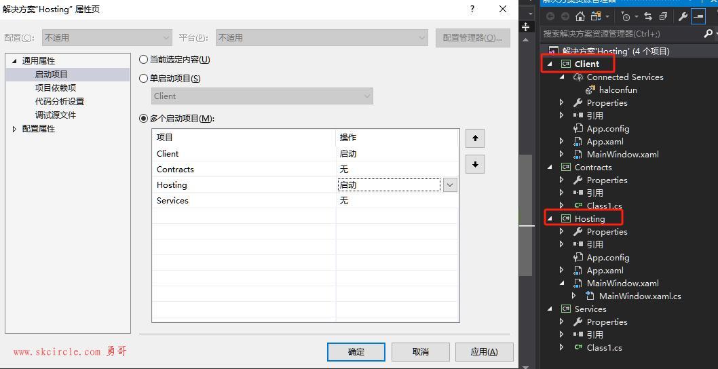Click the 确定 button
Screen dimensions: 718x369
point(356,352)
